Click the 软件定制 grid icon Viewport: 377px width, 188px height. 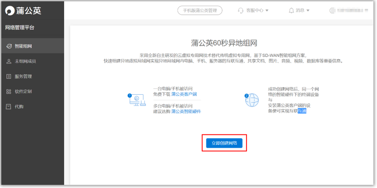(x=9, y=91)
